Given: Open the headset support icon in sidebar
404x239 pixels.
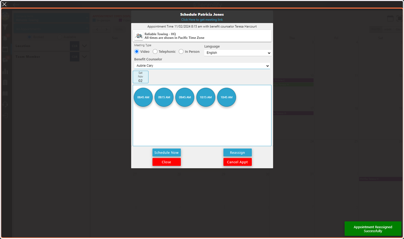Looking at the screenshot, I should pyautogui.click(x=5, y=104).
